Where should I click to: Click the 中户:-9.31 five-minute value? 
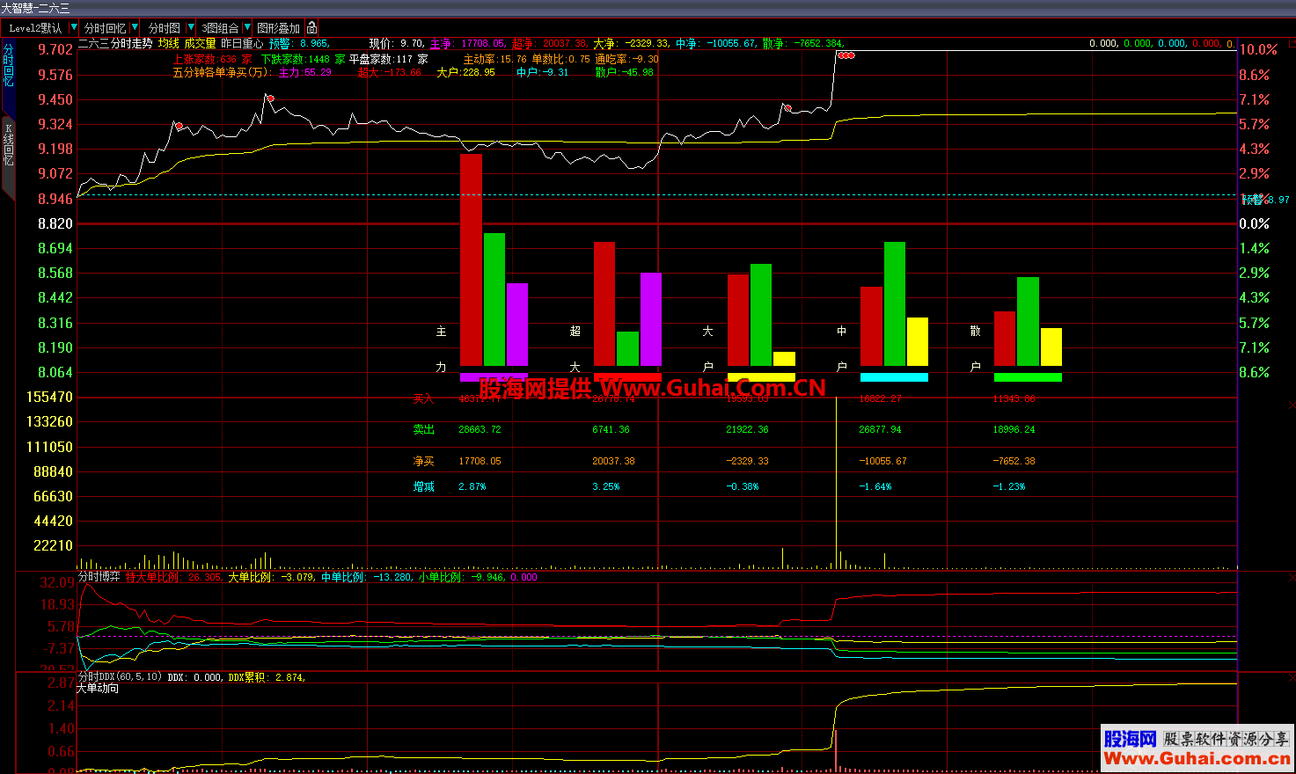point(543,72)
